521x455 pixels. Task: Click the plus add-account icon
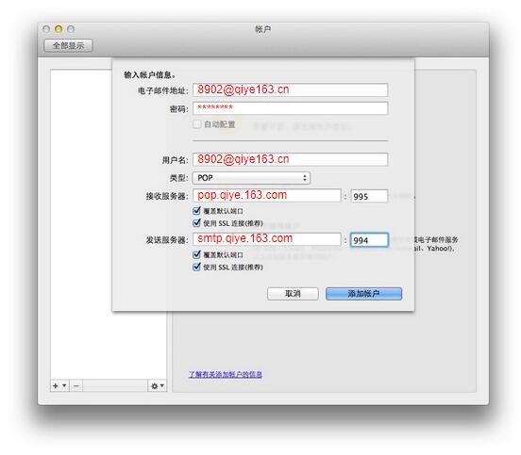tap(56, 385)
